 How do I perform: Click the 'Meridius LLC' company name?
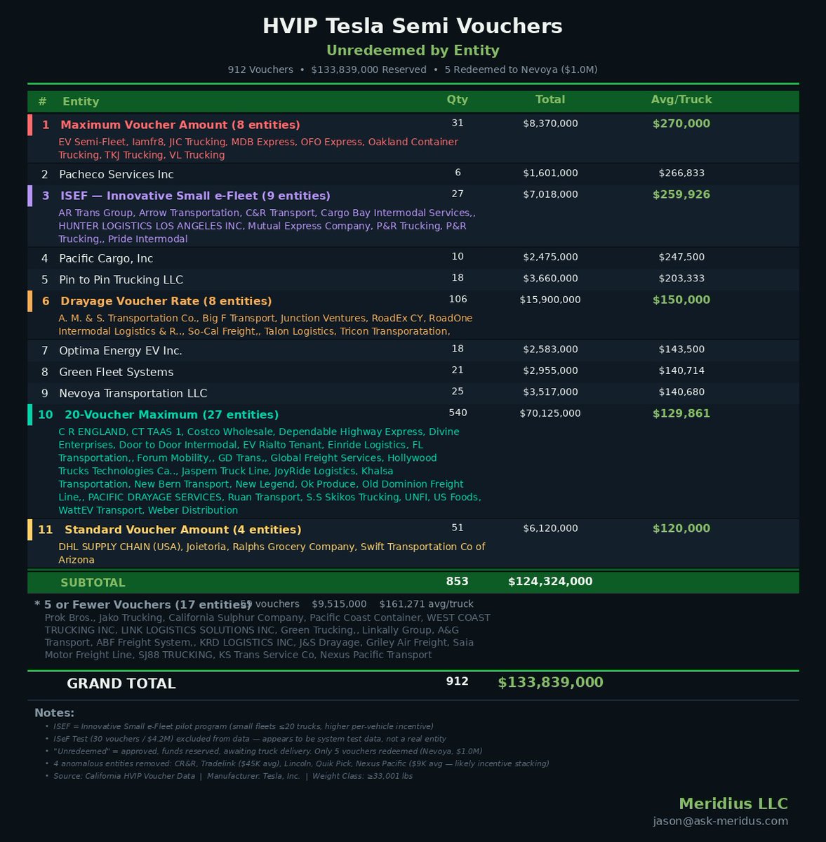[x=733, y=804]
